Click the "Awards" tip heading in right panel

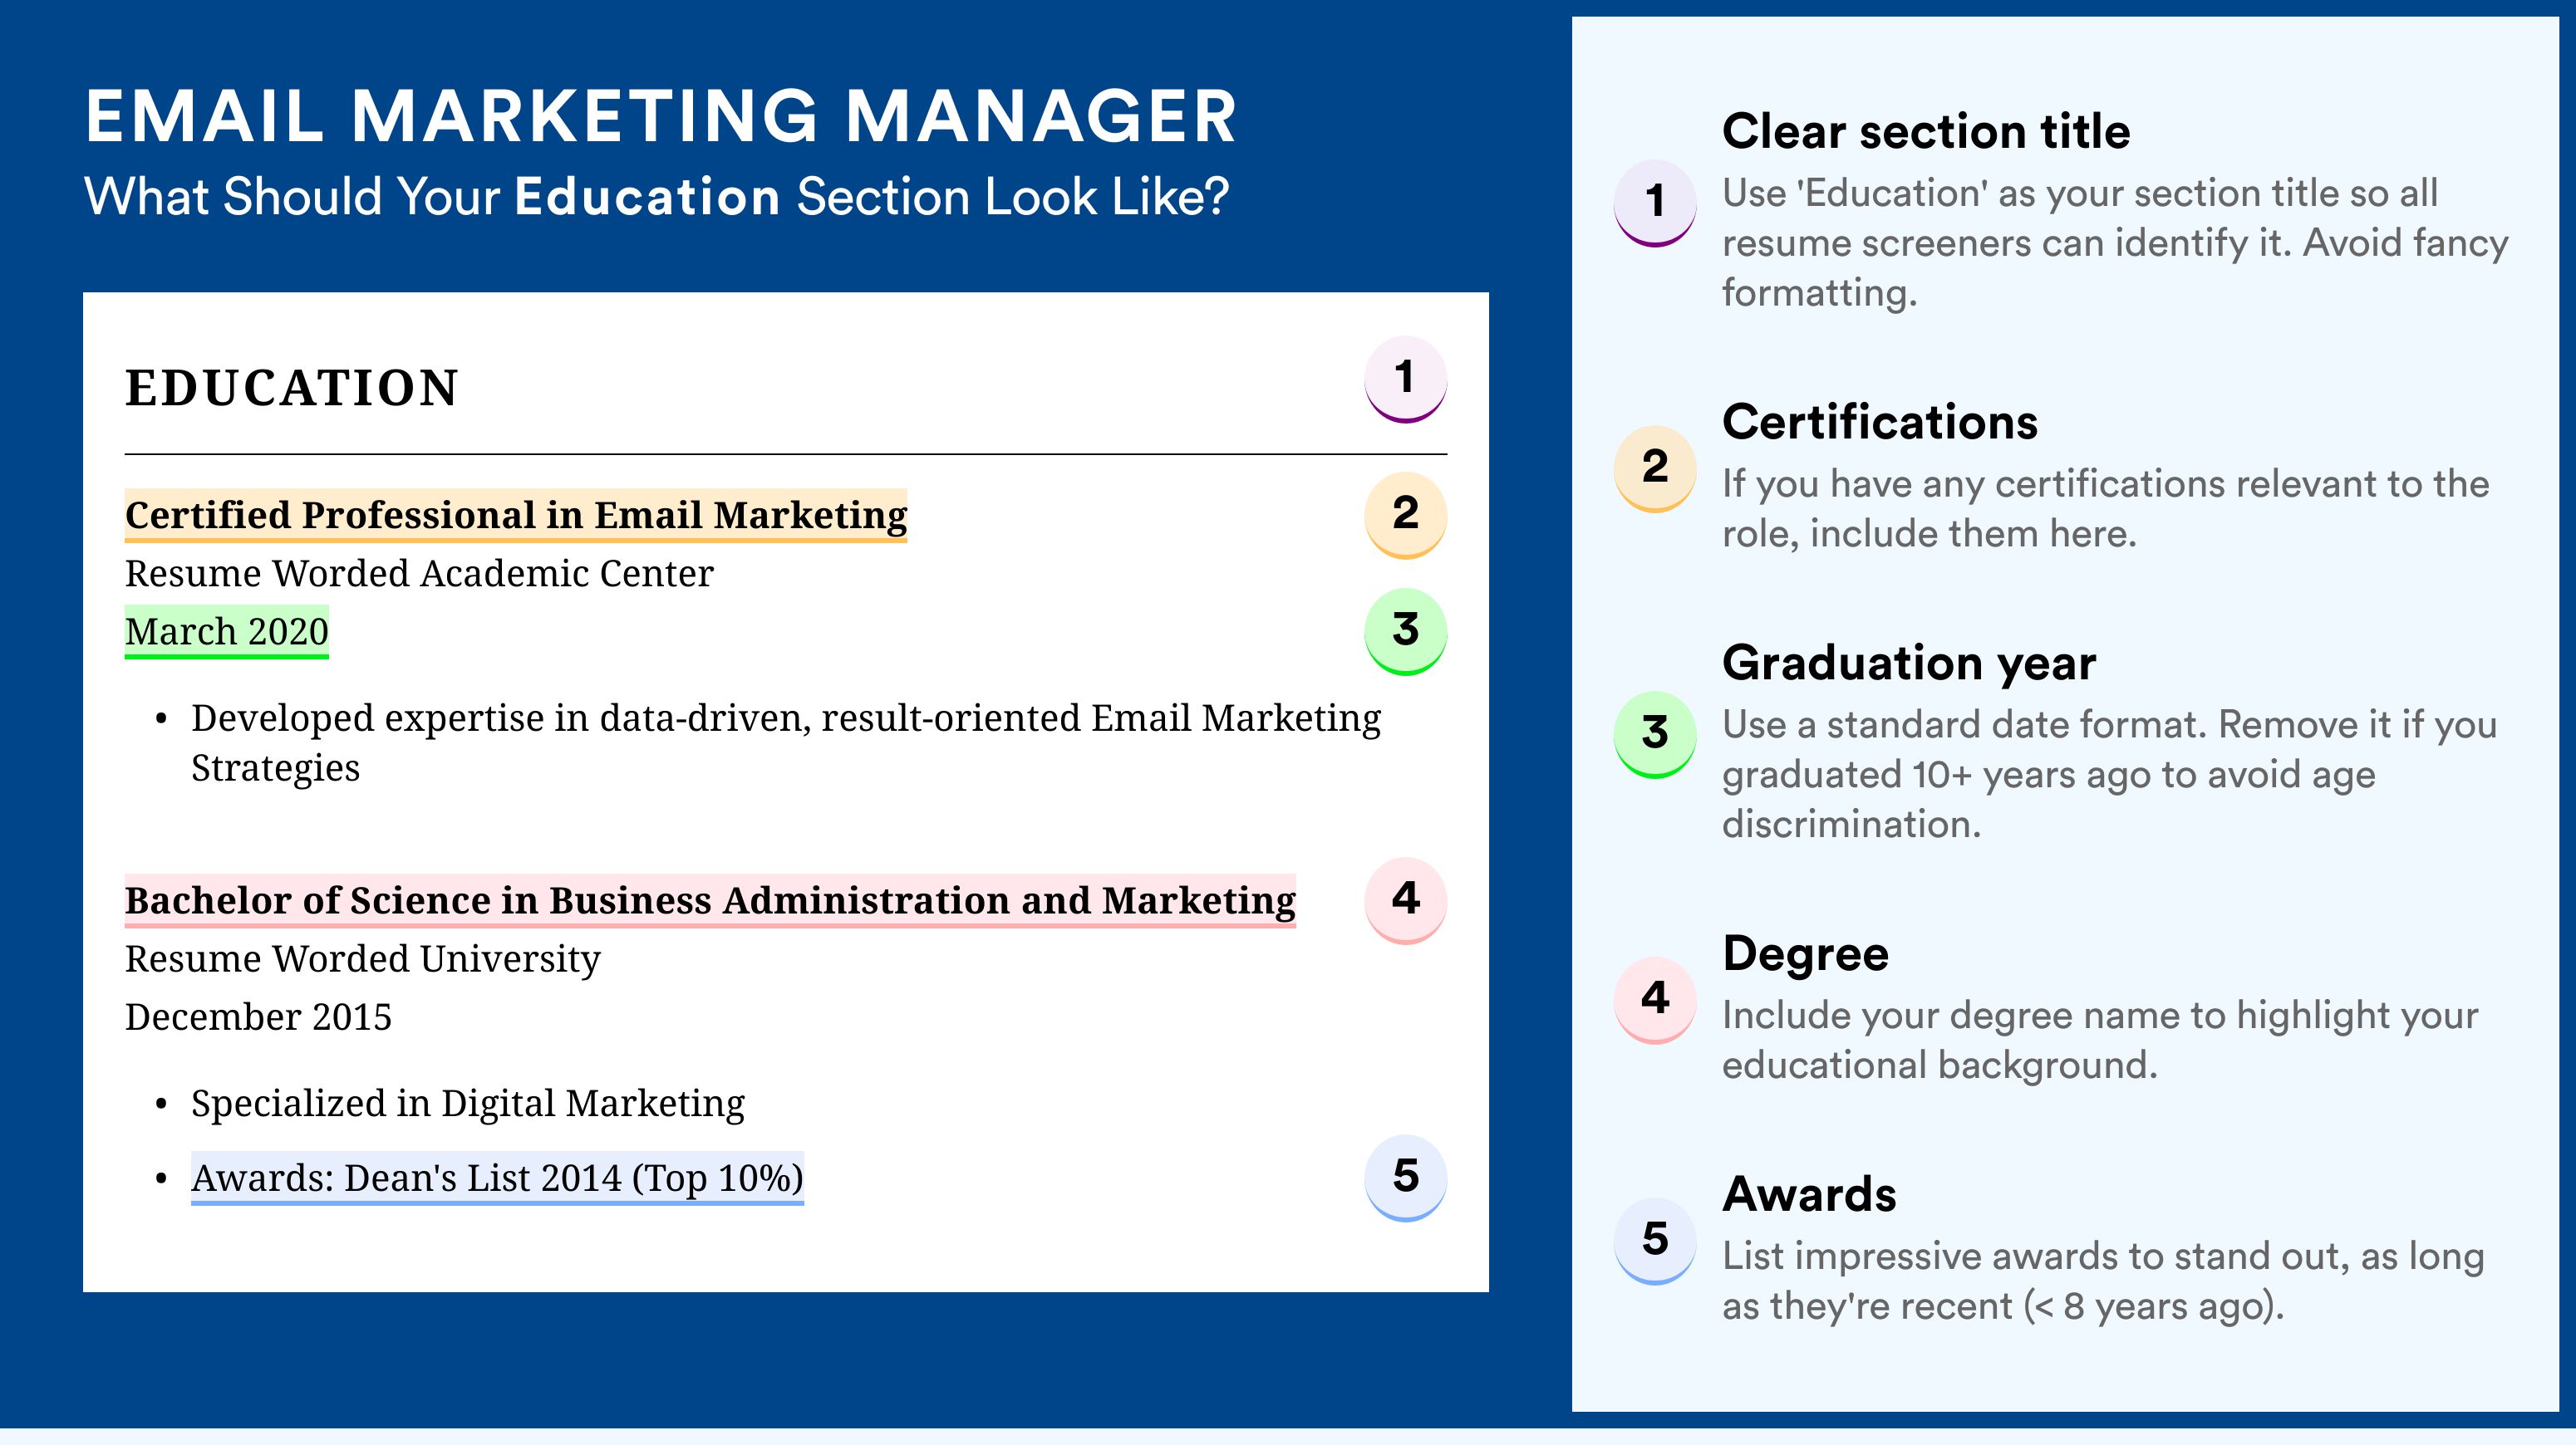[1809, 1194]
